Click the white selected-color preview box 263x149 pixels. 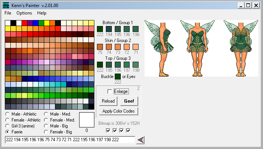(x=87, y=120)
